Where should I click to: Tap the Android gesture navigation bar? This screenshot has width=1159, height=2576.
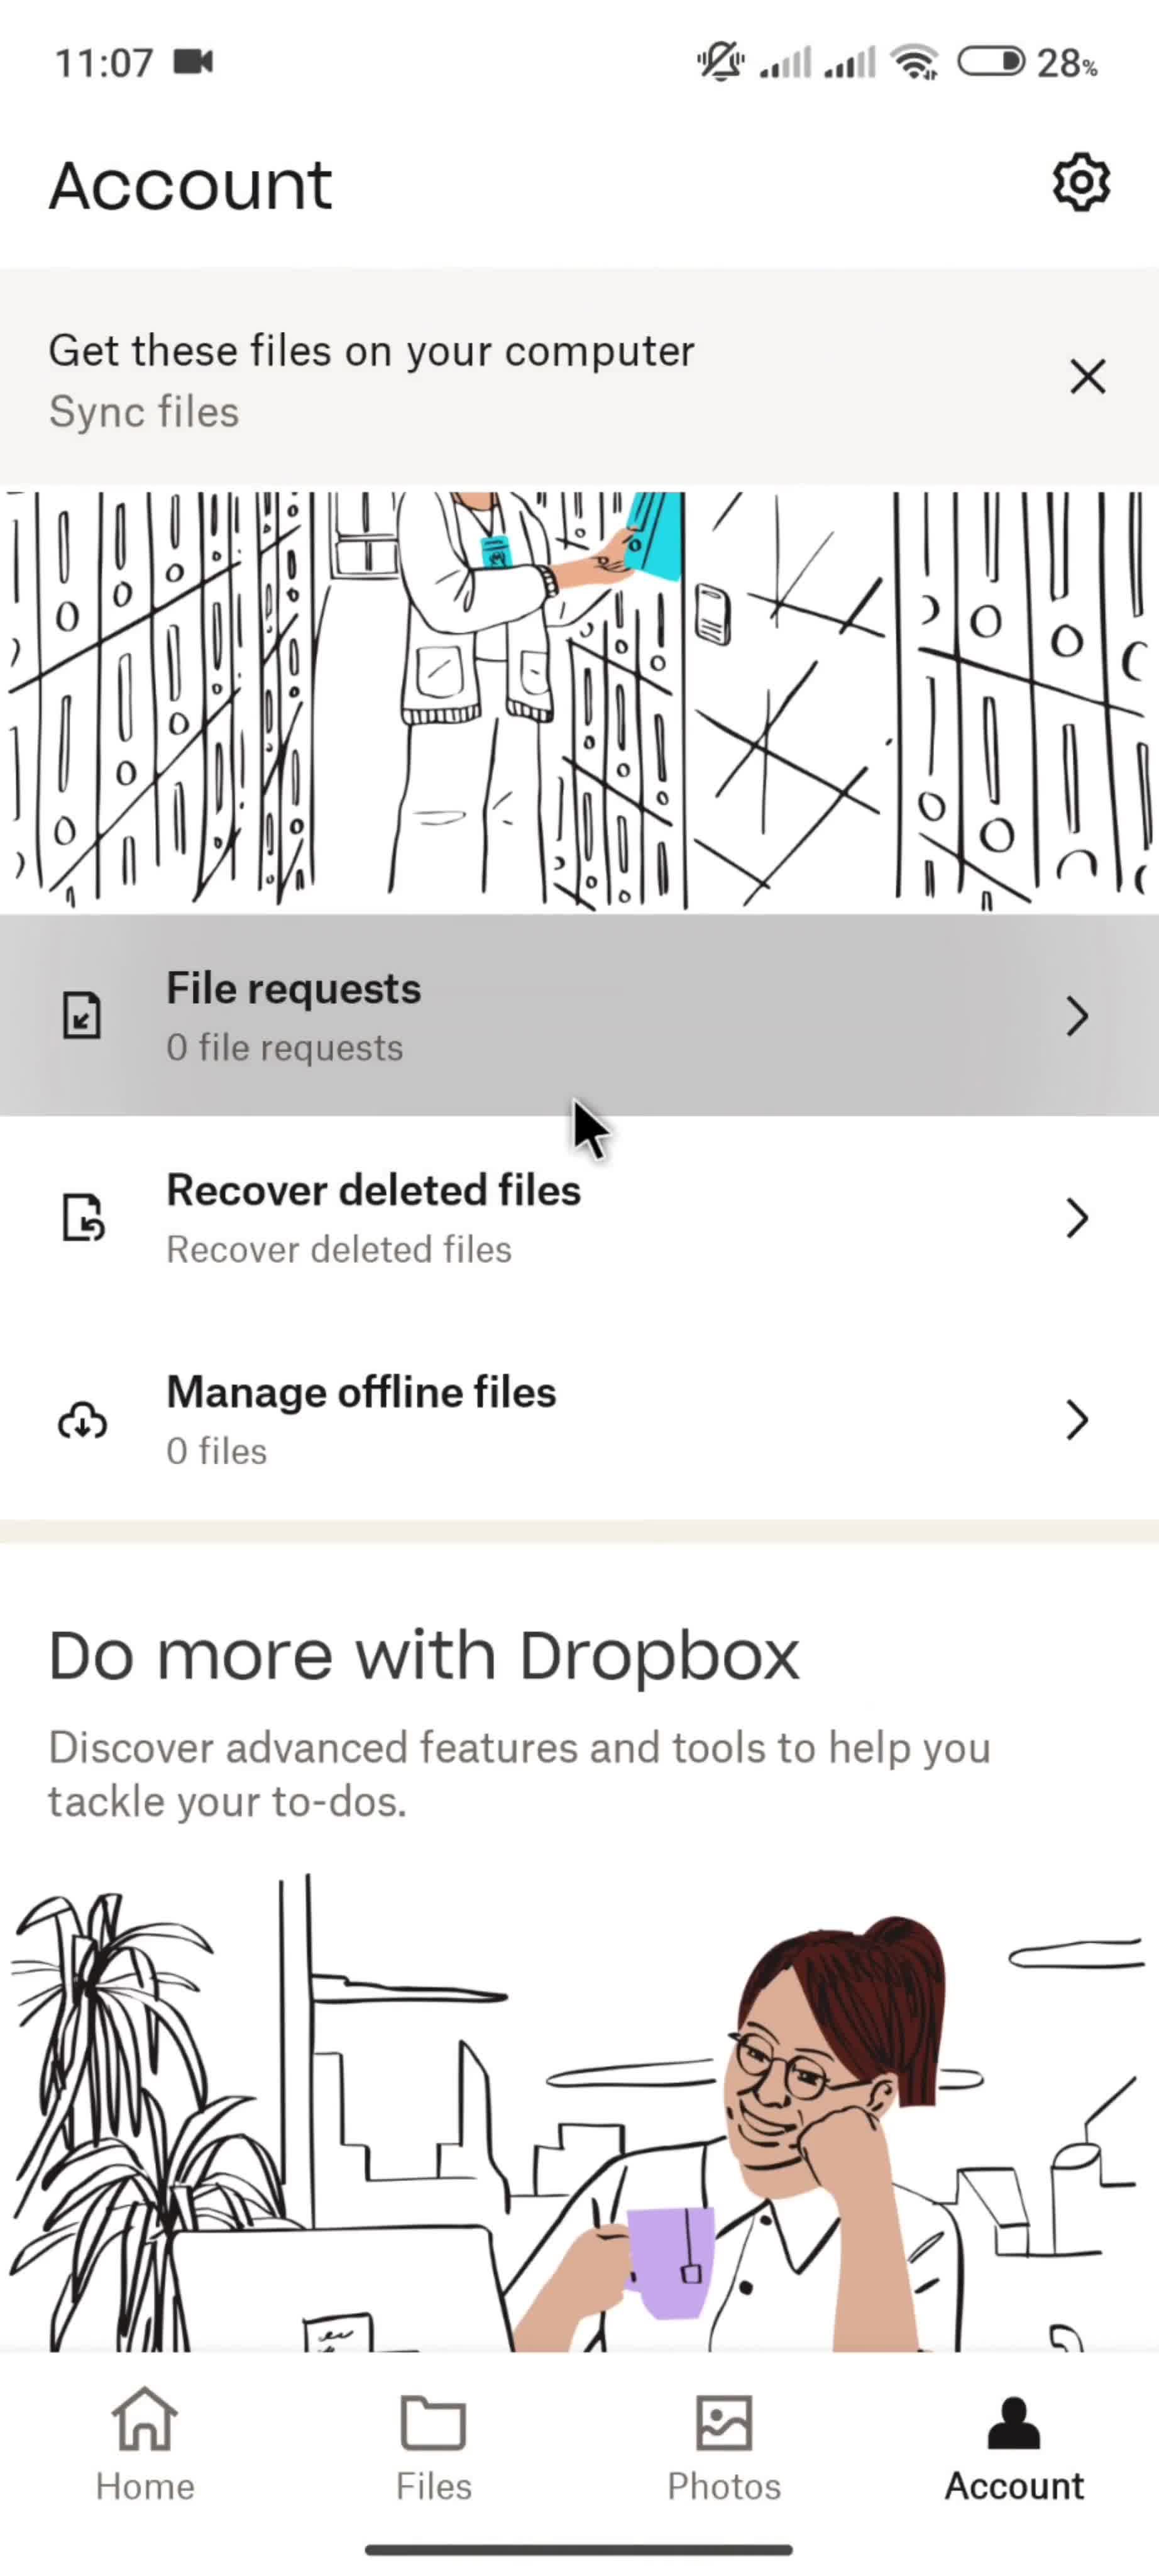click(578, 2550)
